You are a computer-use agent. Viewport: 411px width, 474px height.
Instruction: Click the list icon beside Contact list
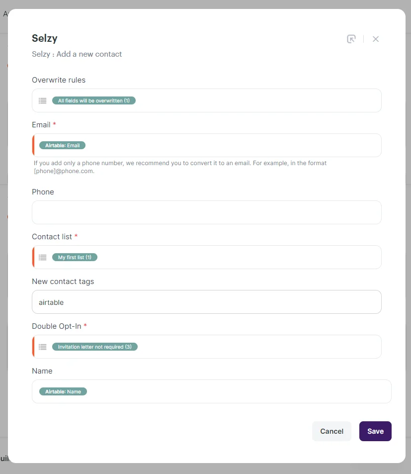point(42,257)
